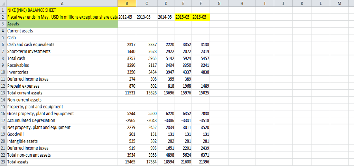Select column H header
The width and height of the screenshot is (354, 166).
pyautogui.click(x=242, y=3)
